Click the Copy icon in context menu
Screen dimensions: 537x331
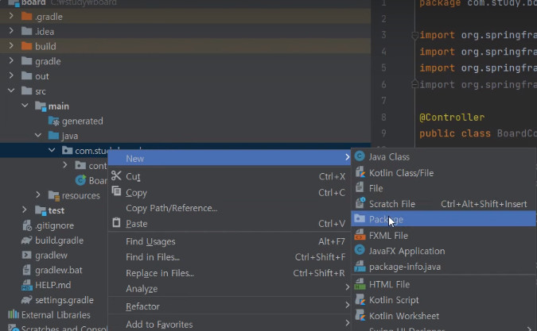[116, 191]
